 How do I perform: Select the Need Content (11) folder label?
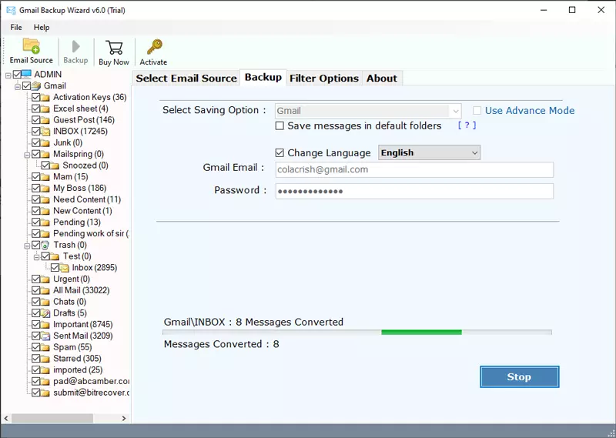pyautogui.click(x=87, y=199)
